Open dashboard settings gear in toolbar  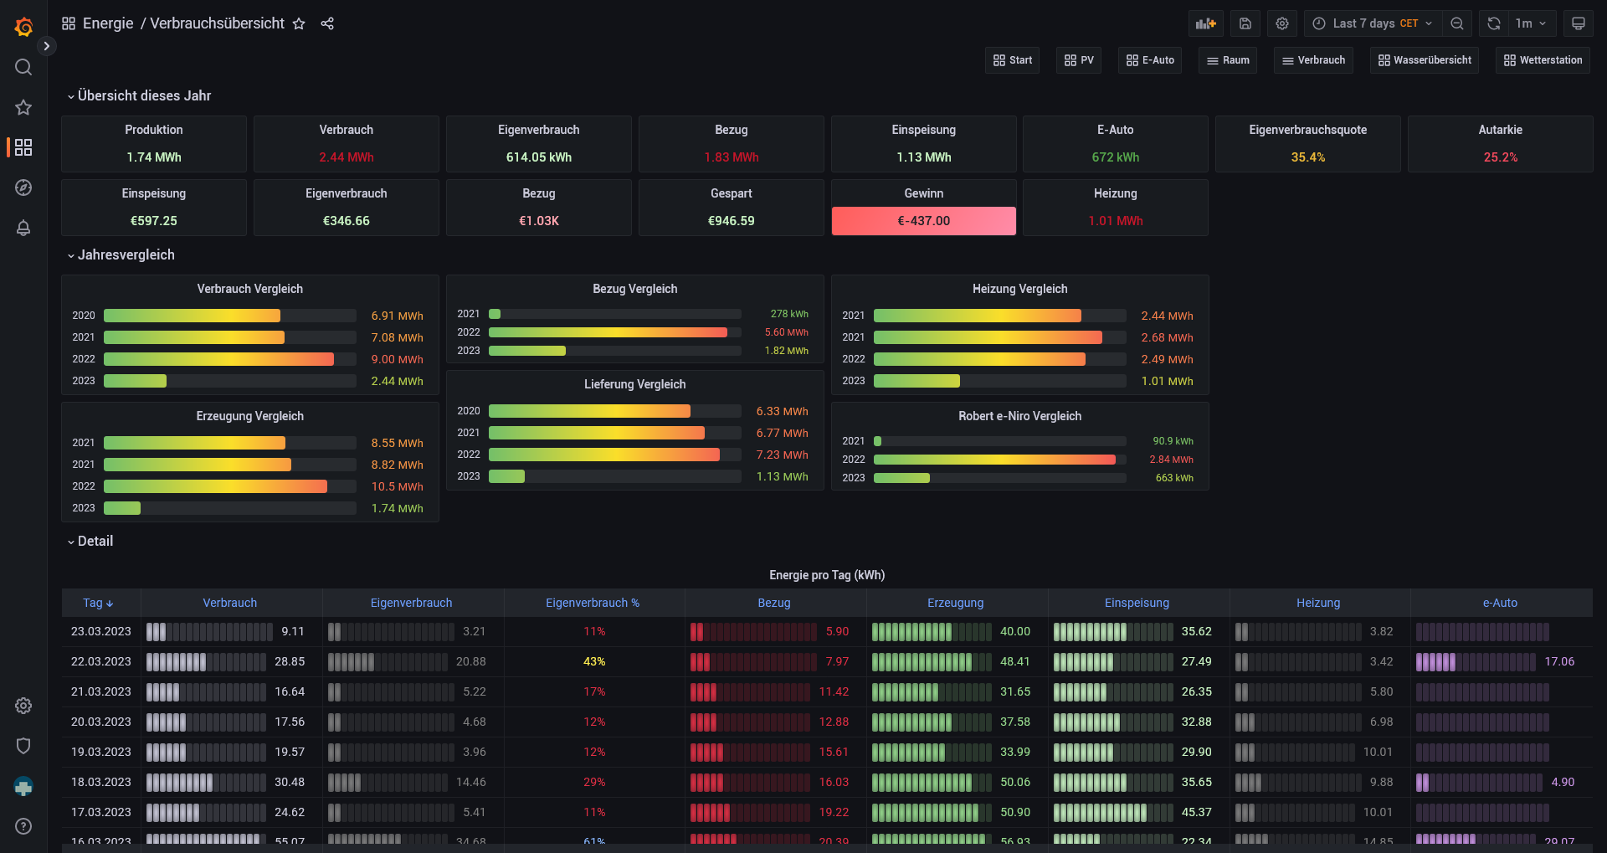(x=1281, y=23)
